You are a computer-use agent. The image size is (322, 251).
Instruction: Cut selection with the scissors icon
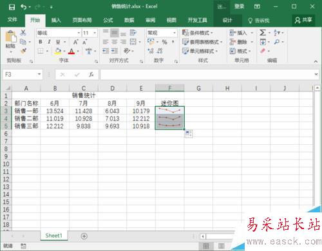point(23,33)
